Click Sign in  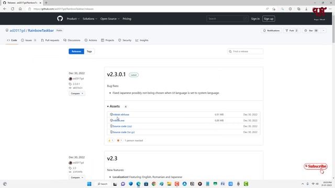(x=255, y=19)
